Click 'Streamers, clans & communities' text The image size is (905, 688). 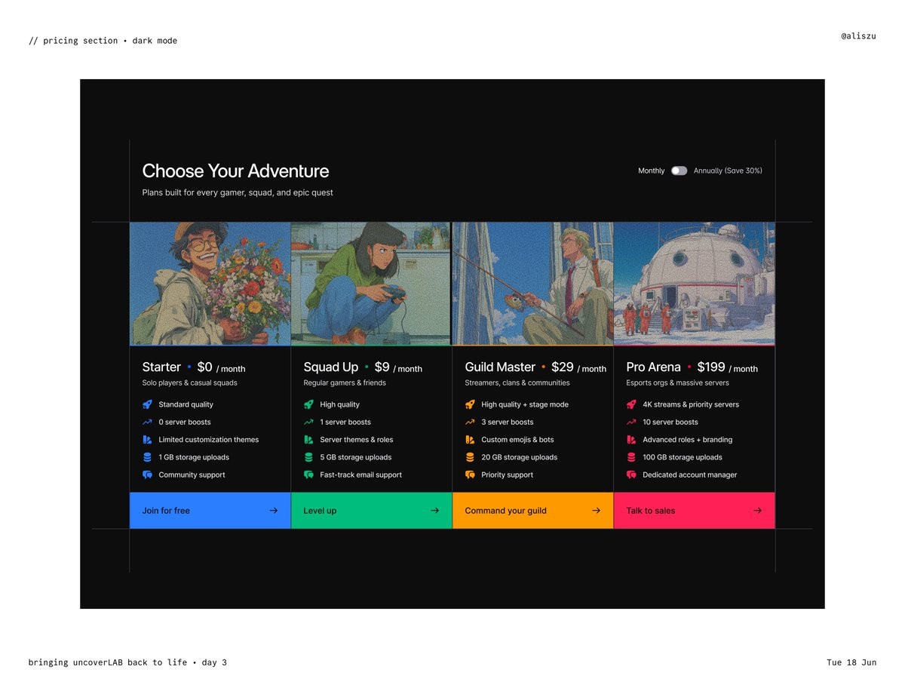click(517, 383)
